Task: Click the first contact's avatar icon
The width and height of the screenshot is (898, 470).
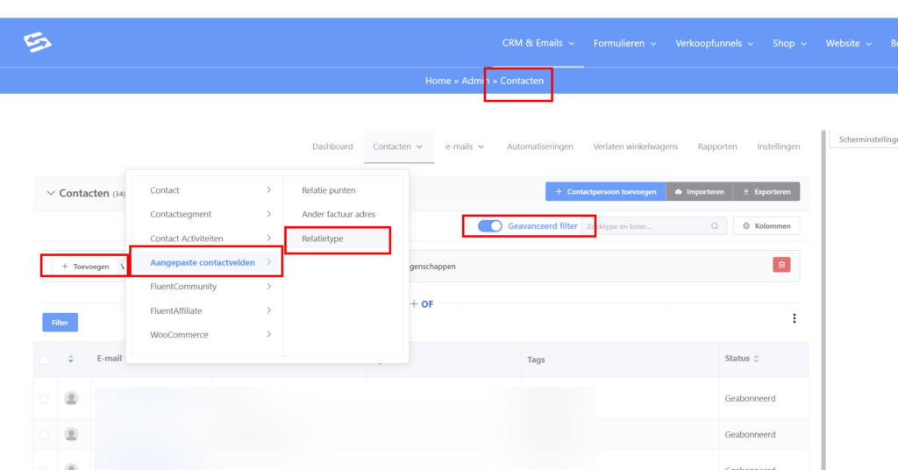Action: click(x=71, y=398)
